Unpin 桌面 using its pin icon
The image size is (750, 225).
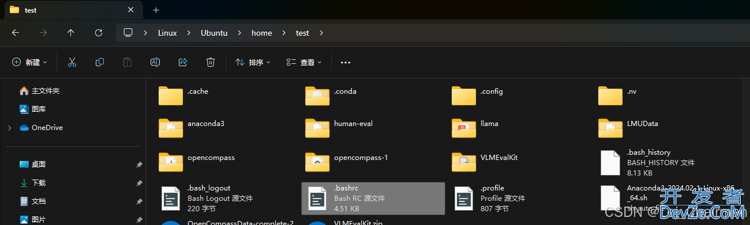(139, 165)
